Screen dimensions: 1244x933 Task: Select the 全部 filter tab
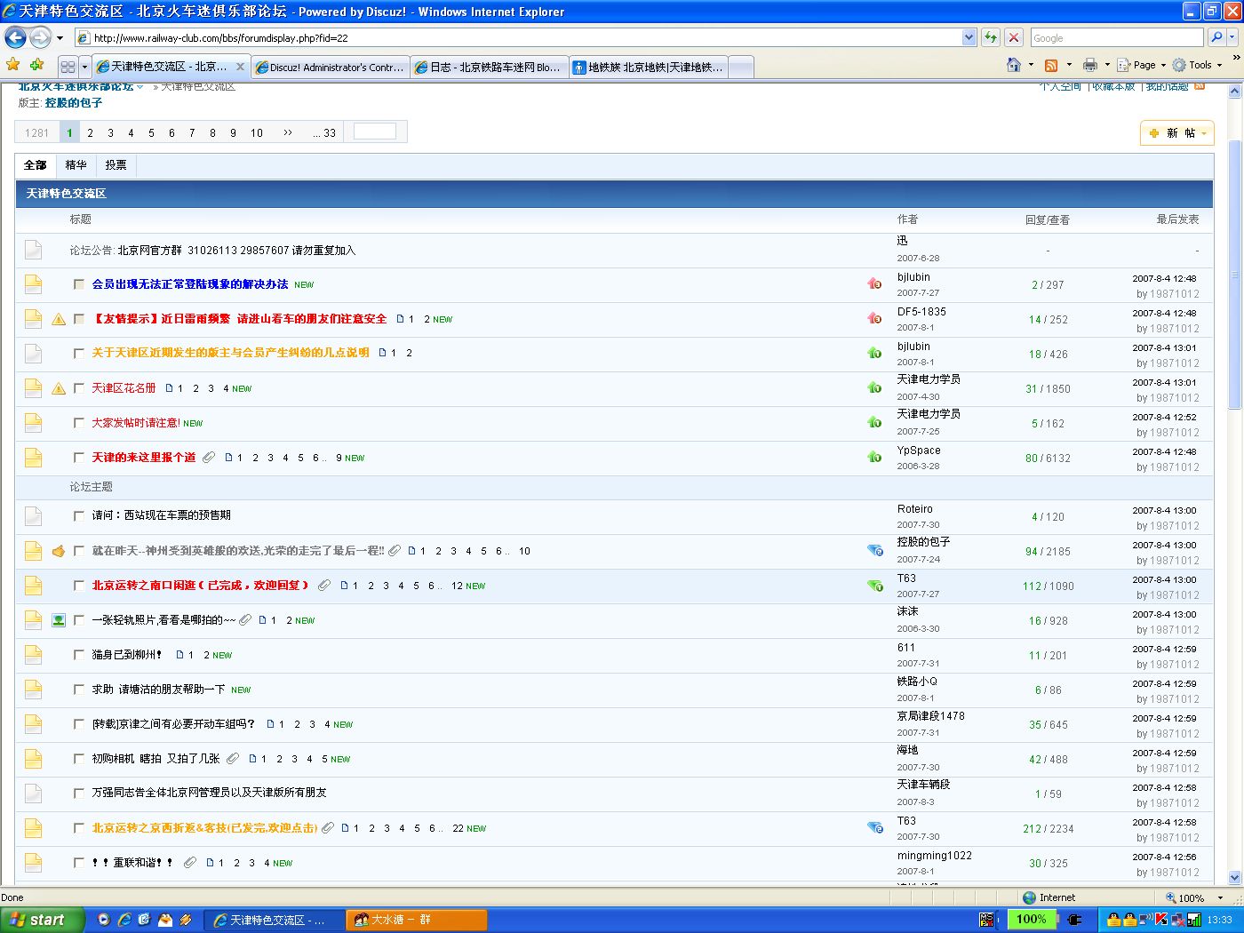point(36,165)
